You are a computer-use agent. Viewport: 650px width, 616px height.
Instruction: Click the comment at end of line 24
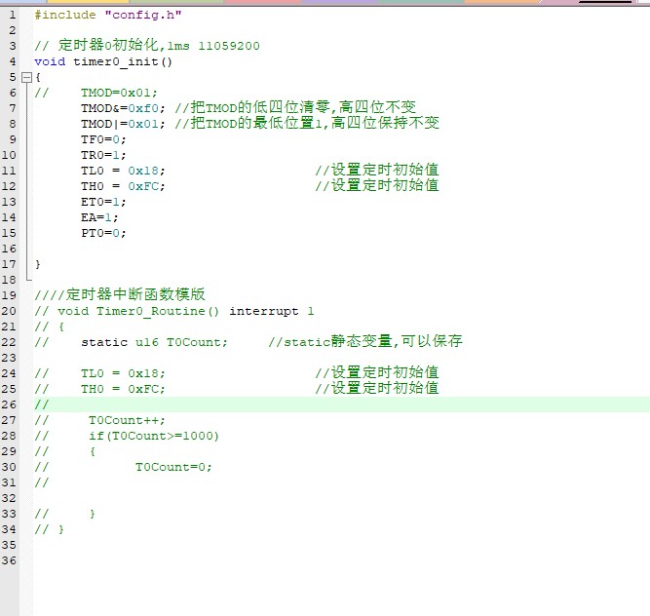pyautogui.click(x=377, y=372)
